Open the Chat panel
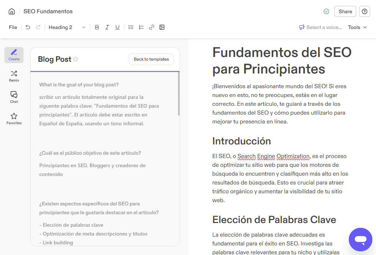The height and width of the screenshot is (255, 376). click(x=14, y=97)
